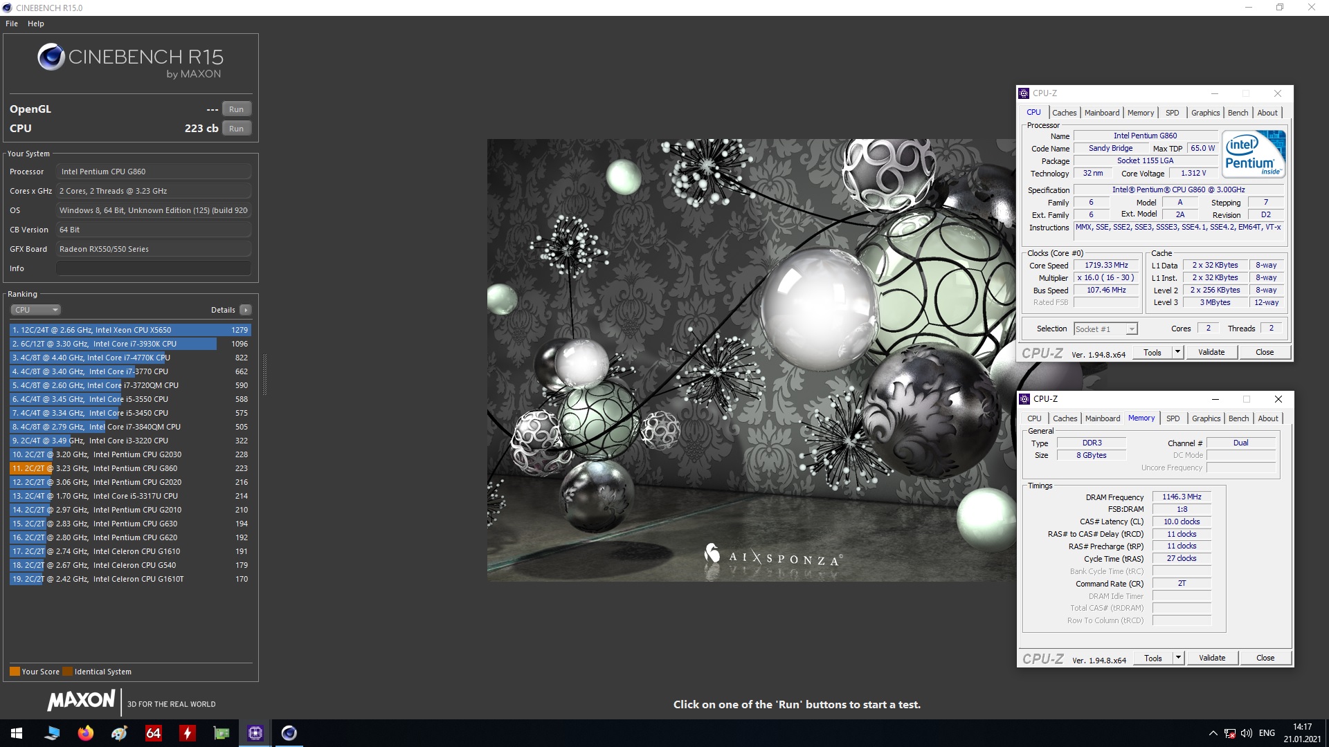The width and height of the screenshot is (1329, 747).
Task: Open the network status tray icon
Action: click(x=1230, y=733)
